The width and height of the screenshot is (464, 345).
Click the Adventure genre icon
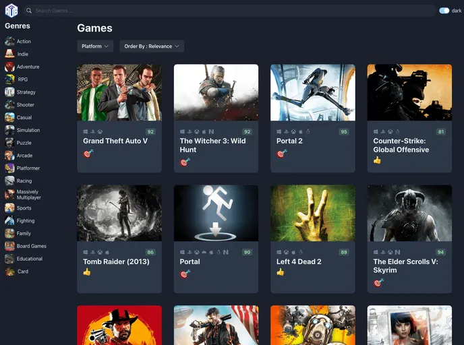pyautogui.click(x=9, y=67)
